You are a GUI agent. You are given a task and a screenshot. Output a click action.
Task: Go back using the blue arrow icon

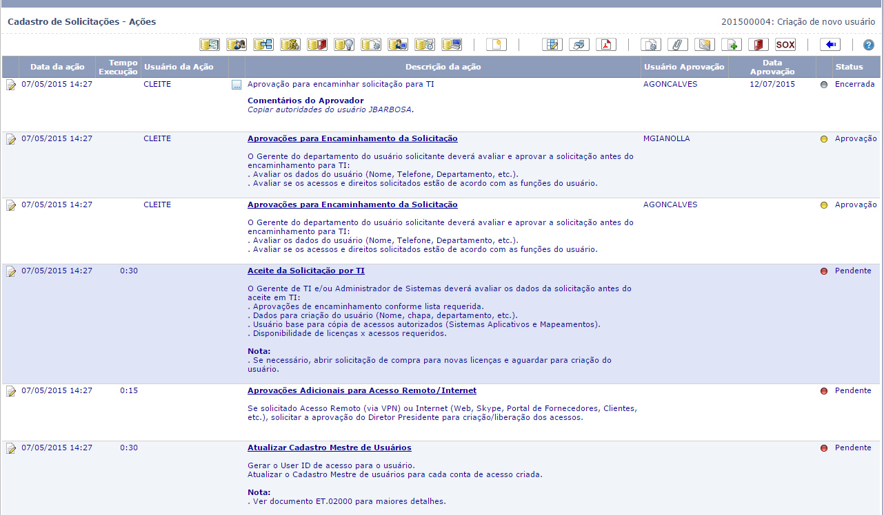click(x=830, y=45)
